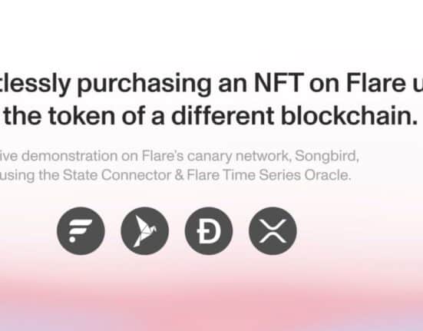
Task: Click the word "Songbird," in the subtitle
Action: (327, 156)
